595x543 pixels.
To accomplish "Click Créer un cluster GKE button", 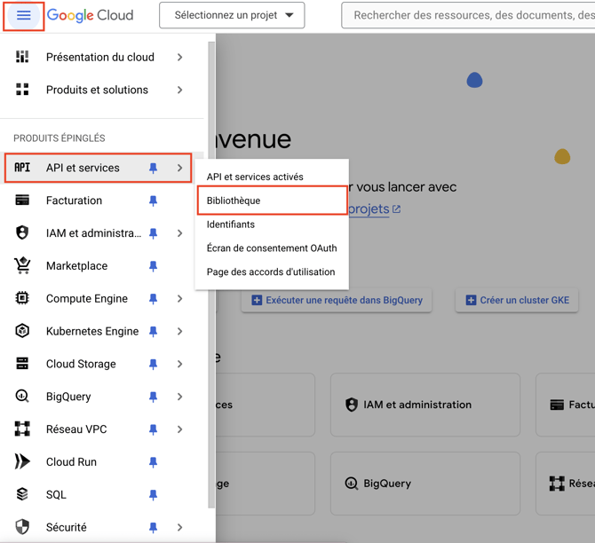I will (517, 300).
